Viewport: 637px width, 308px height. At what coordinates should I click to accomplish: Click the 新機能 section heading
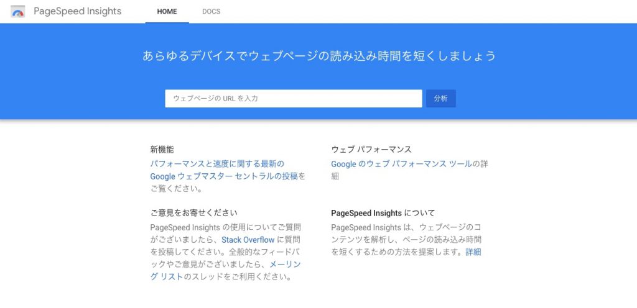click(162, 150)
